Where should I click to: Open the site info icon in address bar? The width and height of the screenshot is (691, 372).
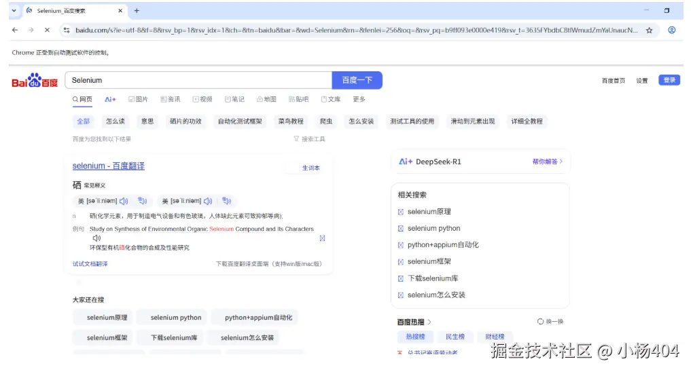(67, 30)
